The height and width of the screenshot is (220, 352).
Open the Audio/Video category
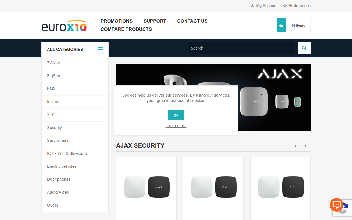click(75, 192)
